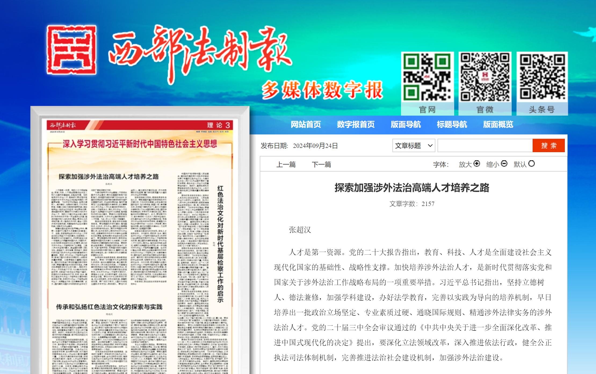
Task: Click the 官微 QR code image
Action: [485, 77]
